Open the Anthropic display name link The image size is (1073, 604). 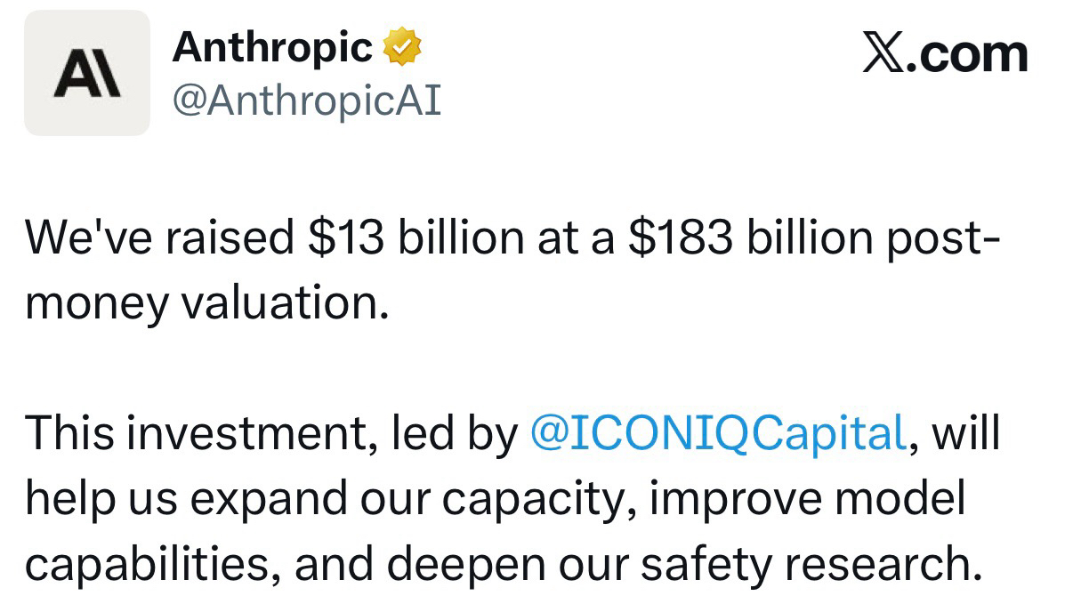pos(272,47)
